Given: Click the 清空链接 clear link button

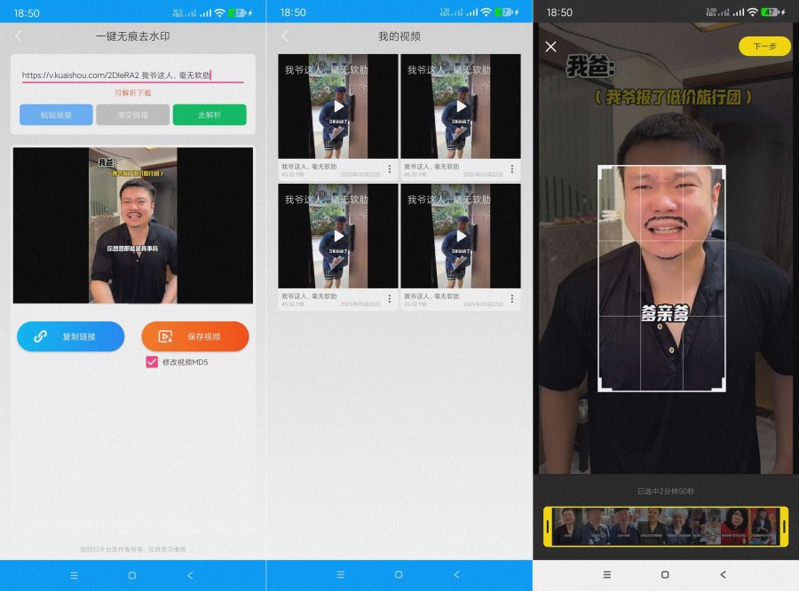Looking at the screenshot, I should pos(132,115).
